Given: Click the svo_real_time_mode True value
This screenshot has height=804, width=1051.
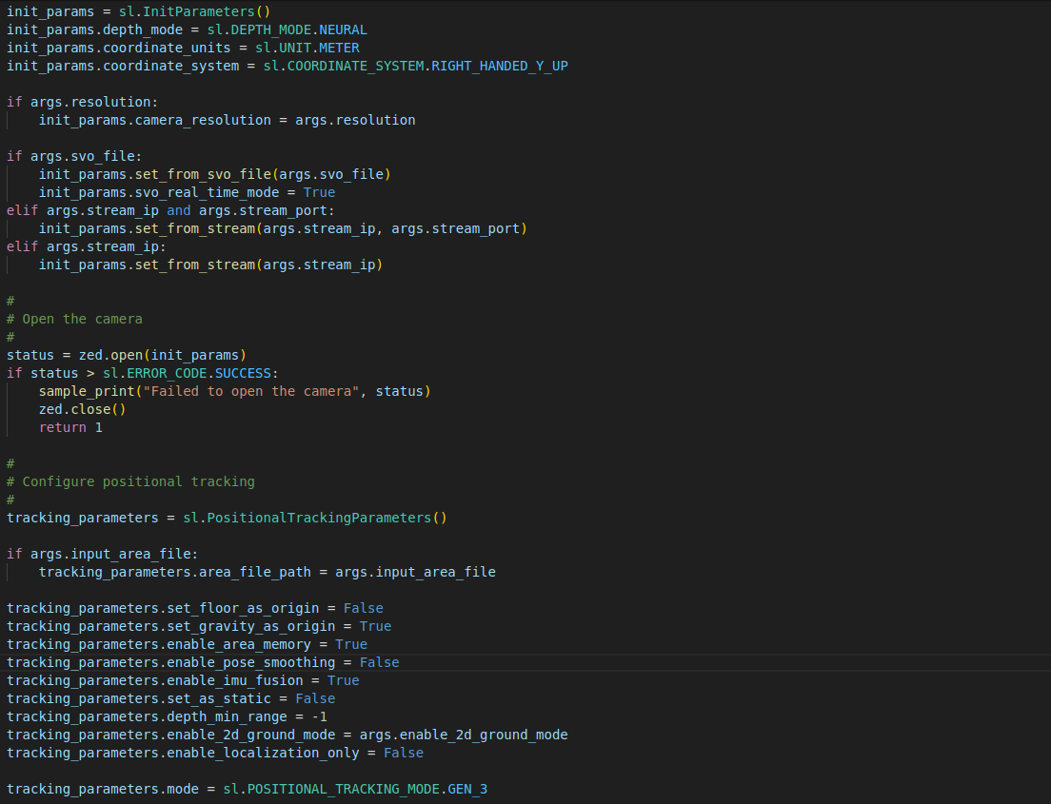Looking at the screenshot, I should [x=319, y=192].
